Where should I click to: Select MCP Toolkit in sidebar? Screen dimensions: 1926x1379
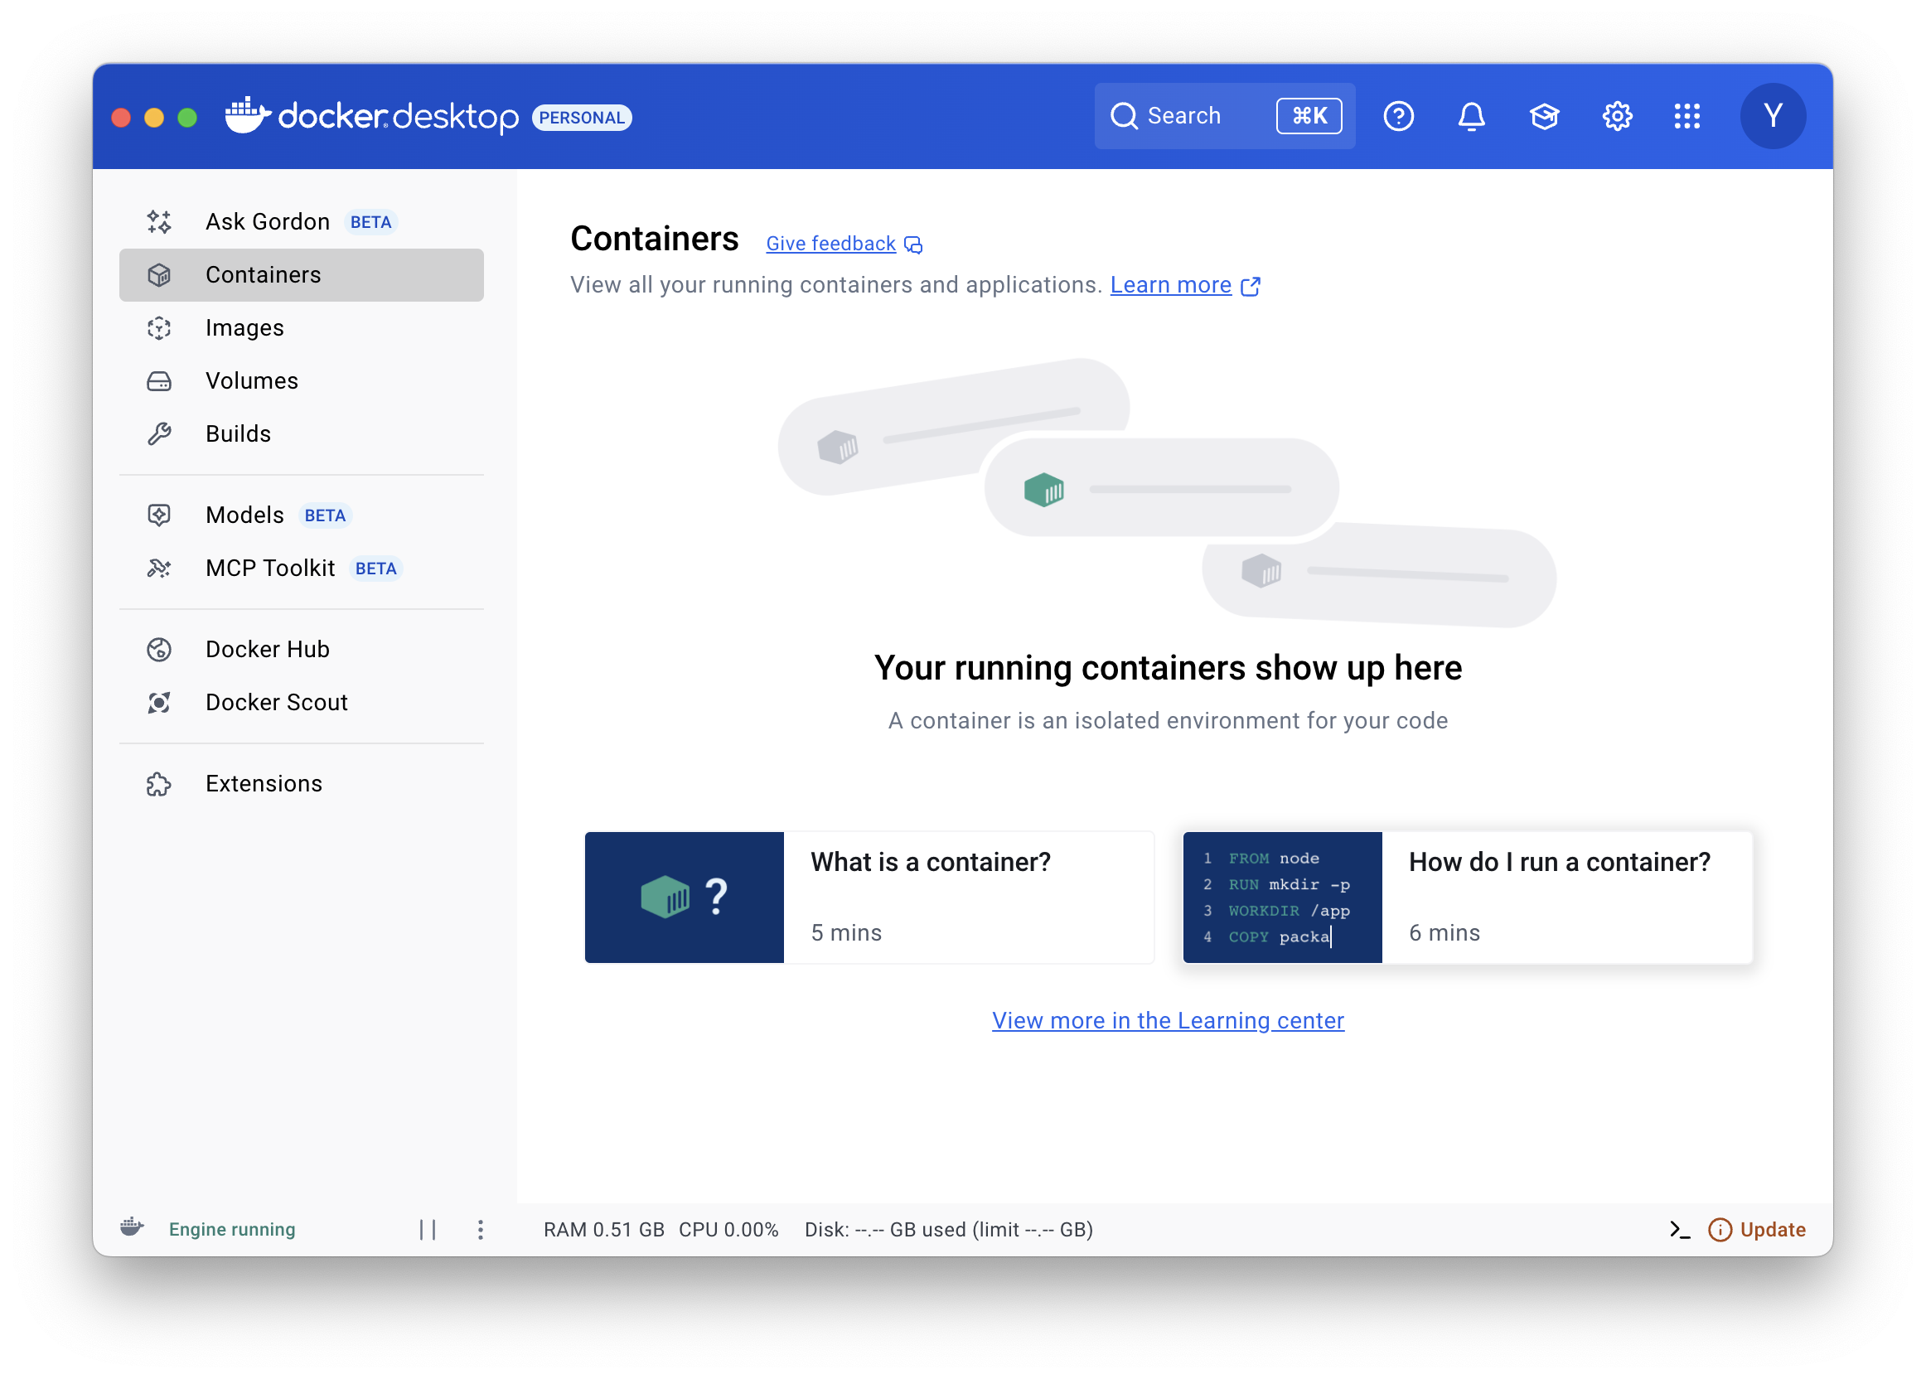(270, 568)
